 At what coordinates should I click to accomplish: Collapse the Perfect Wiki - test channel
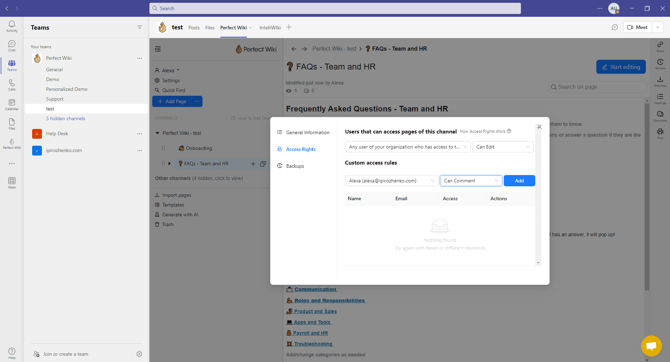pyautogui.click(x=157, y=133)
